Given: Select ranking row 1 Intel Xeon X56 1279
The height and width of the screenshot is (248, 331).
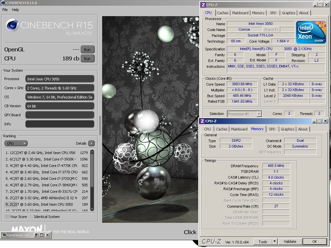Looking at the screenshot, I should (x=47, y=153).
